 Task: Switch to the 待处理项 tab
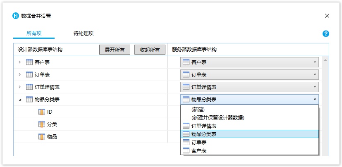pyautogui.click(x=84, y=33)
